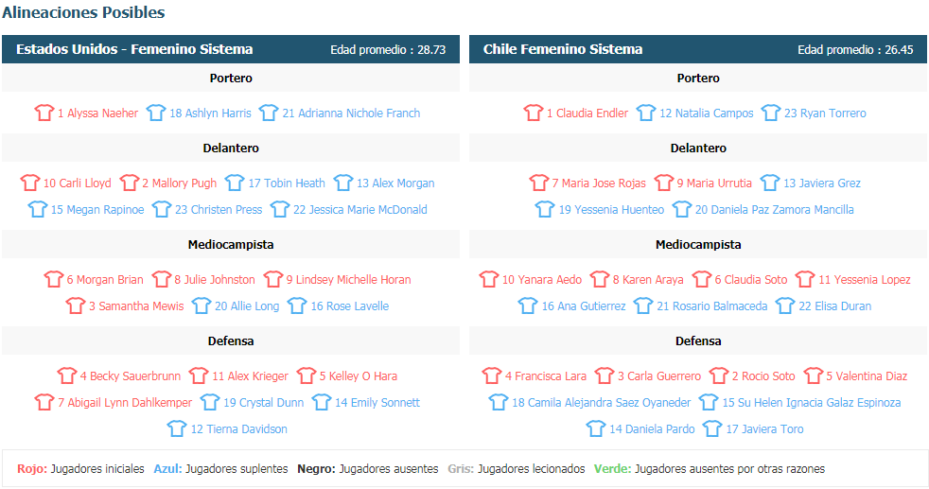Click the blue shirt icon beside Adrianna Nichole Franch

tap(269, 113)
